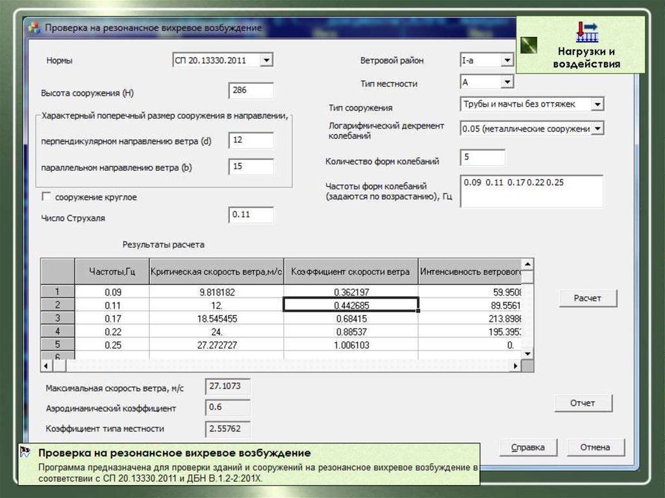Toggle the 'сооружение круглое' checkbox
665x498 pixels.
46,197
